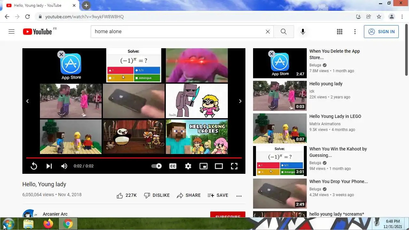The height and width of the screenshot is (230, 409).
Task: Open Chrome three-dot menu
Action: click(402, 17)
